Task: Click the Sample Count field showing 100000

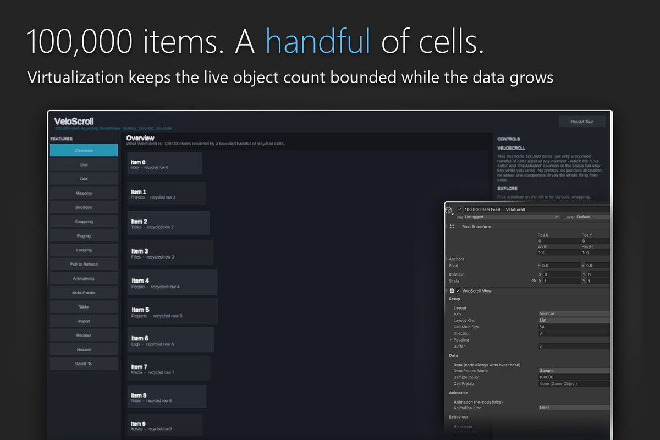Action: click(574, 377)
